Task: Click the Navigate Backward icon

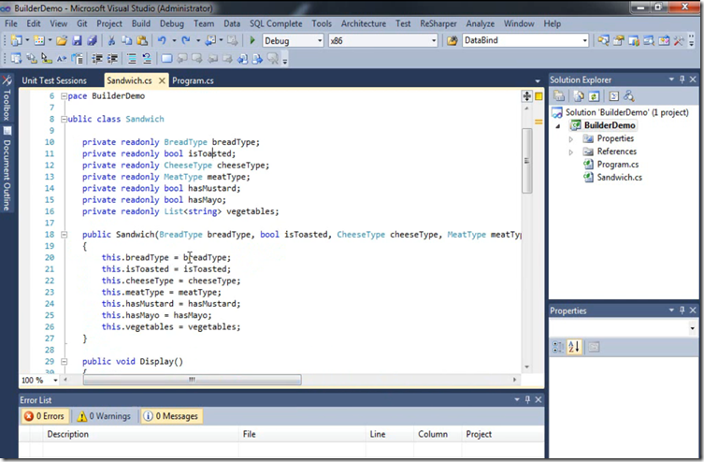Action: click(x=210, y=40)
